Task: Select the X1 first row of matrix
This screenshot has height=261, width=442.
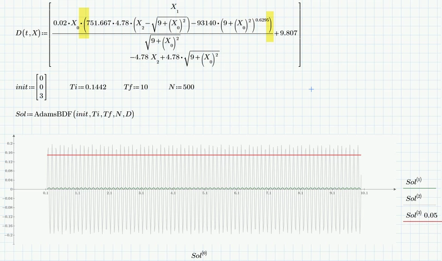Action: pos(174,8)
